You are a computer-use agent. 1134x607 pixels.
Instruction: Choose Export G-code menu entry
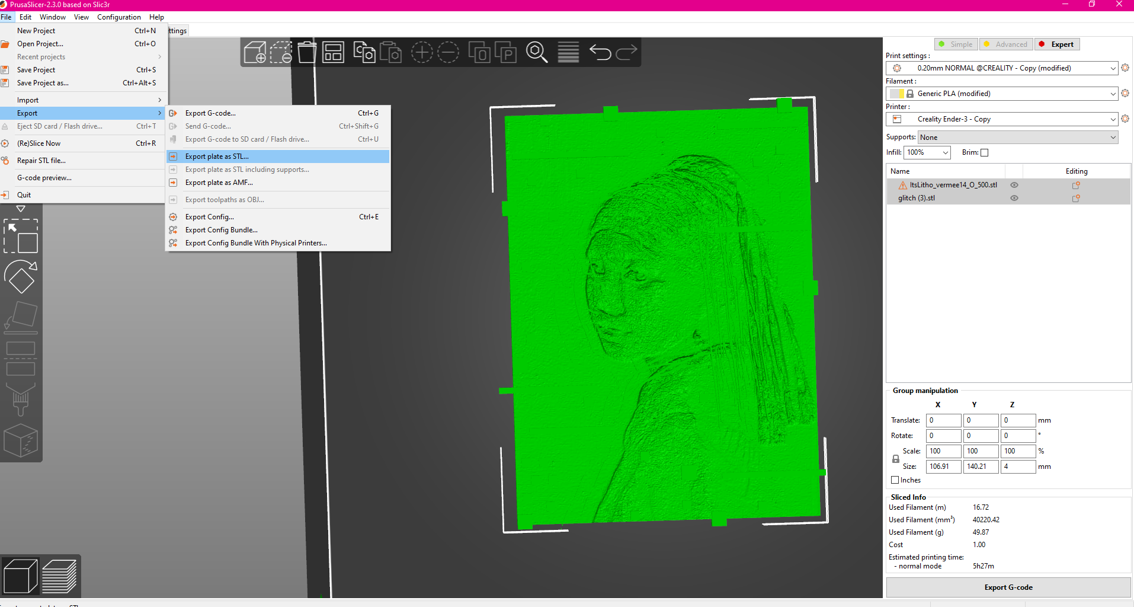tap(278, 113)
